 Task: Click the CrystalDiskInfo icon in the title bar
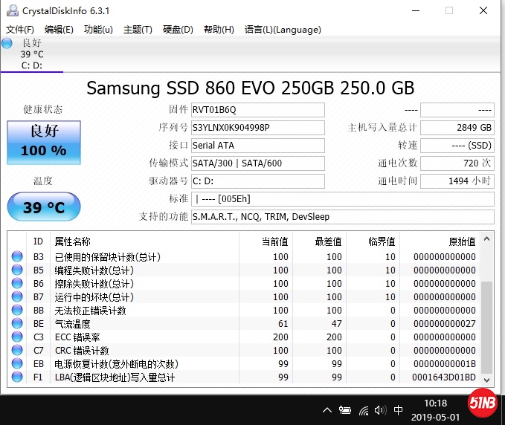10,10
